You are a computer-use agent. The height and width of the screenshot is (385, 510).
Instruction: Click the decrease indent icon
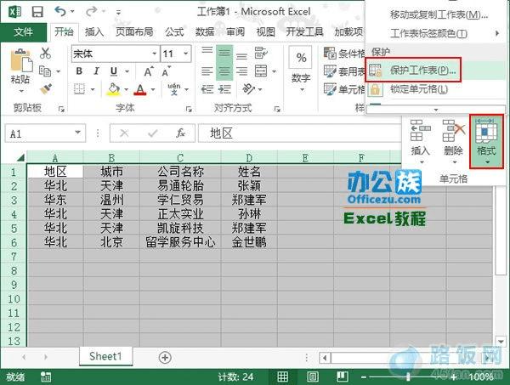(207, 88)
